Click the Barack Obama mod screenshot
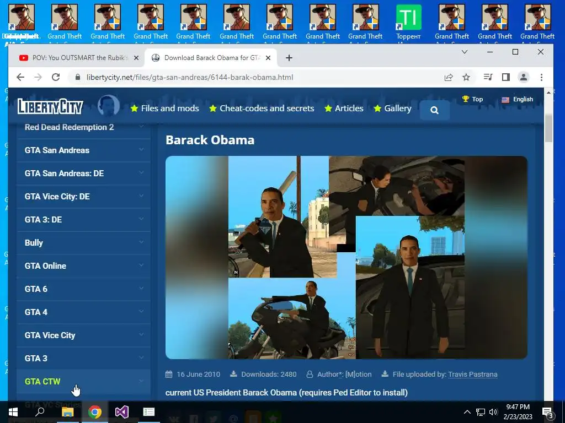Screen dimensions: 565x423 347,257
